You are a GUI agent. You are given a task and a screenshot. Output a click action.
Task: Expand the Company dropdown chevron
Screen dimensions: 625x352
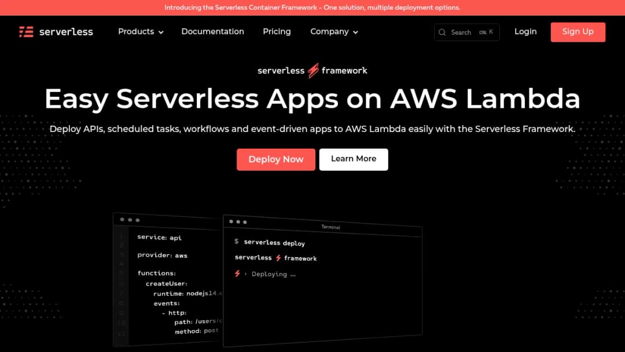(x=355, y=32)
